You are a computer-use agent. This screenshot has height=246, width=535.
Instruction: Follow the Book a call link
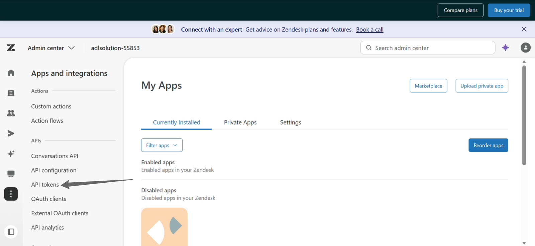(370, 29)
